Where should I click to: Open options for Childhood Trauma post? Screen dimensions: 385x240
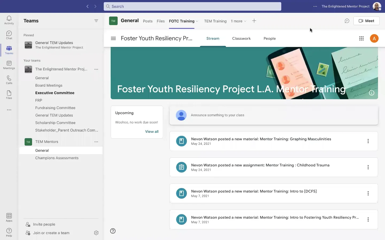368,167
